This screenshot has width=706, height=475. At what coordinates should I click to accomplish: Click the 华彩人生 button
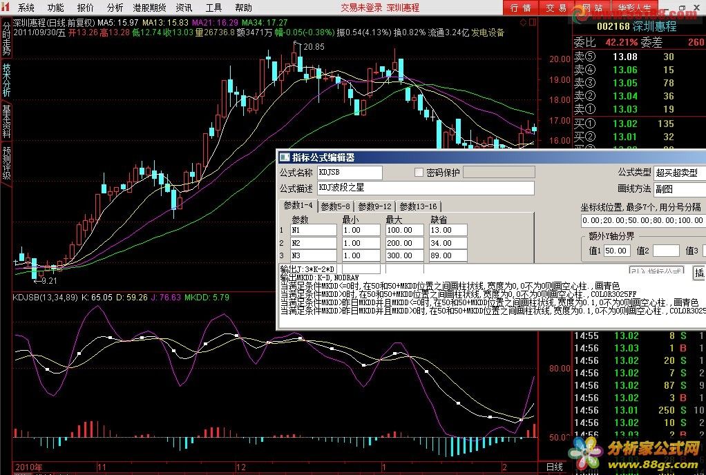(x=634, y=8)
